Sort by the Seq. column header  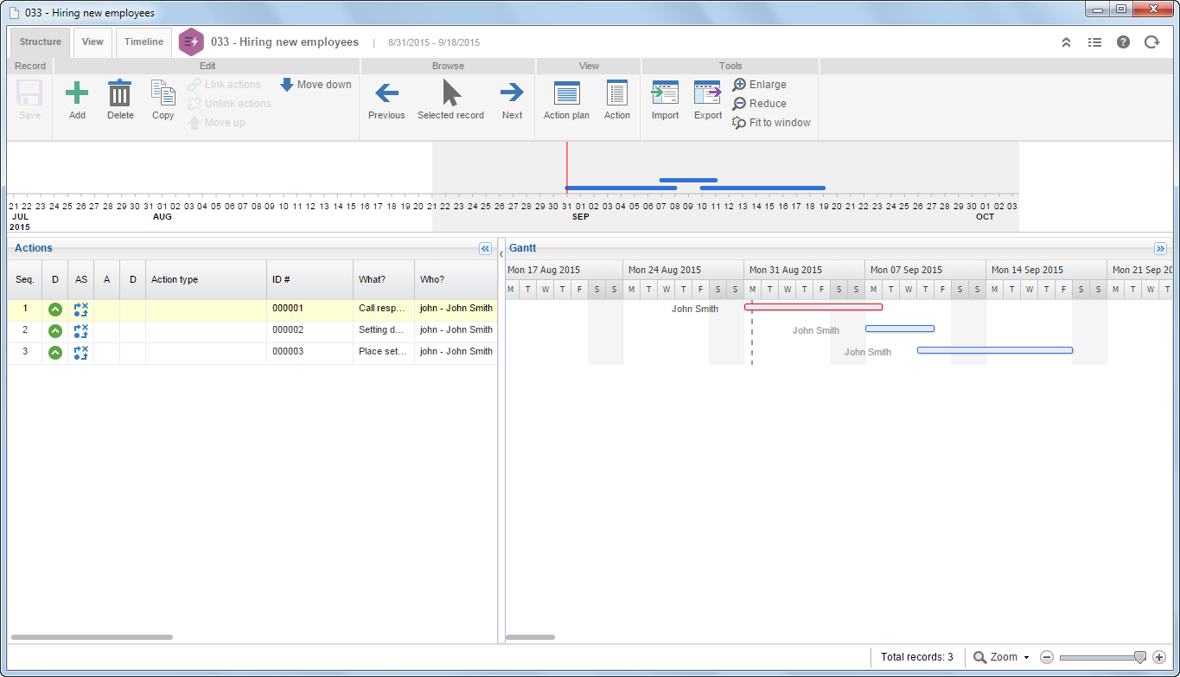click(x=24, y=279)
